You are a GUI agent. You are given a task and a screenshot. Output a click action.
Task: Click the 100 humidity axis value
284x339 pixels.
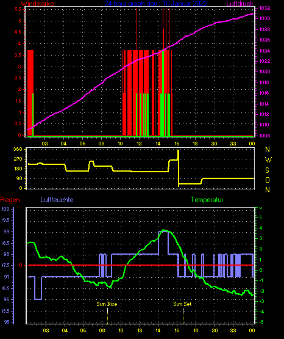(x=5, y=209)
